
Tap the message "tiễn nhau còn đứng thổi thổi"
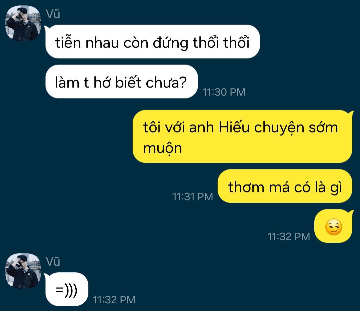click(x=152, y=42)
